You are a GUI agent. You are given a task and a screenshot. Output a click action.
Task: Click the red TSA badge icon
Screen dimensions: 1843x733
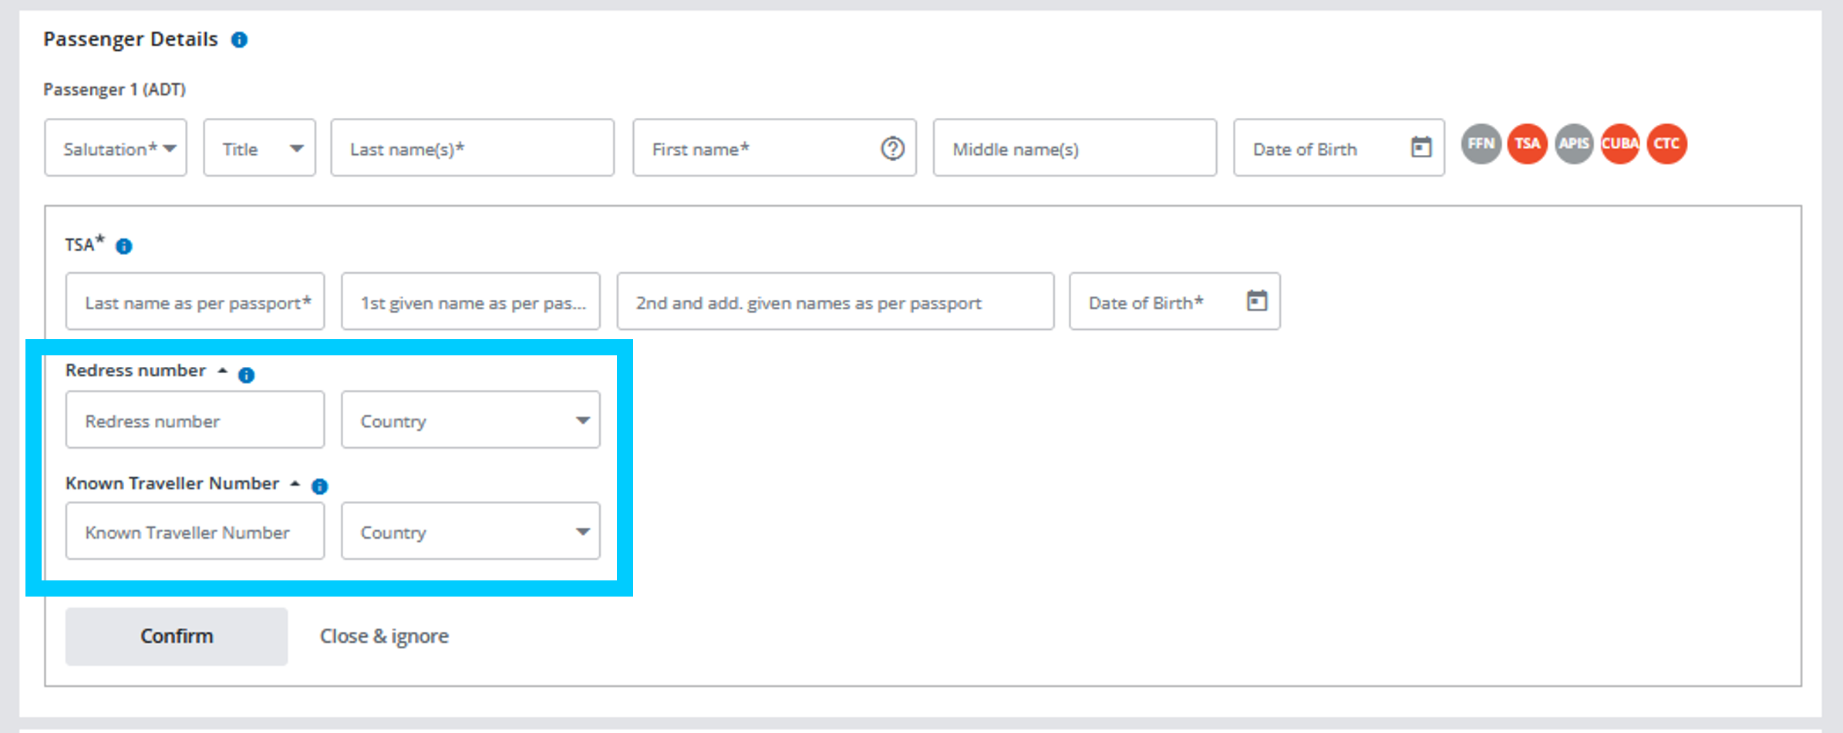pos(1527,144)
